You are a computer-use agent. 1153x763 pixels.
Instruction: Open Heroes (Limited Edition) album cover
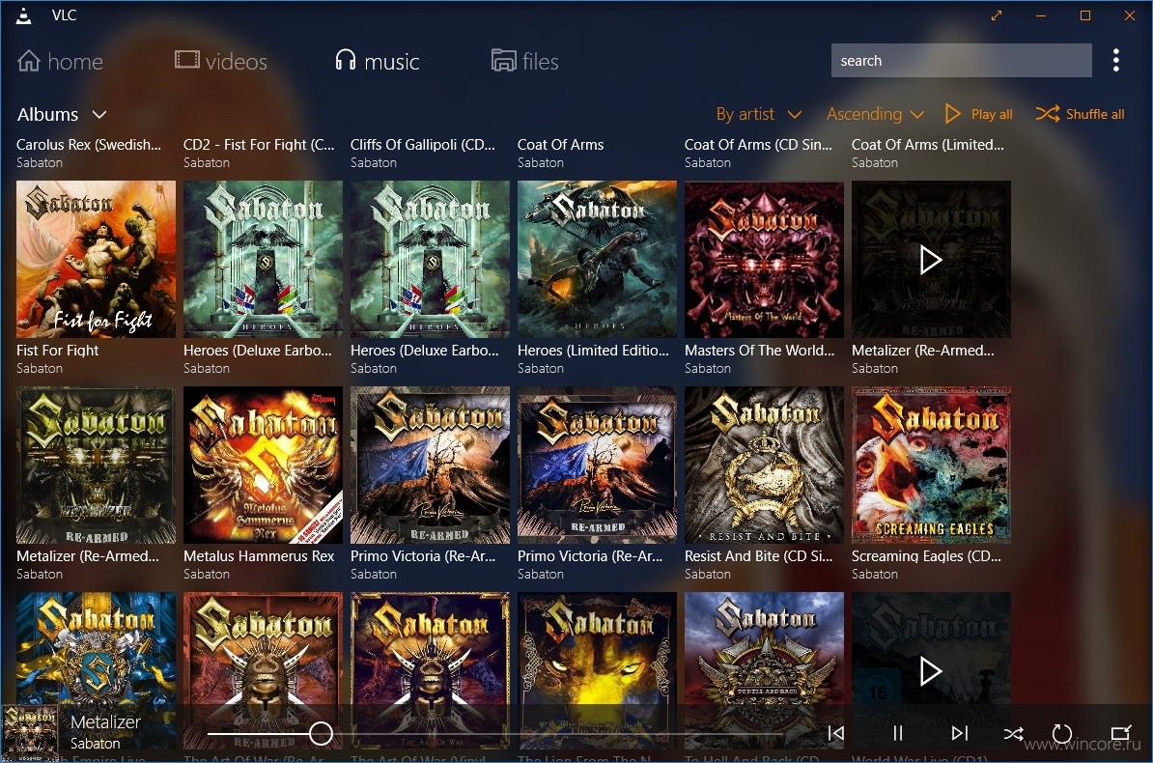(x=597, y=259)
